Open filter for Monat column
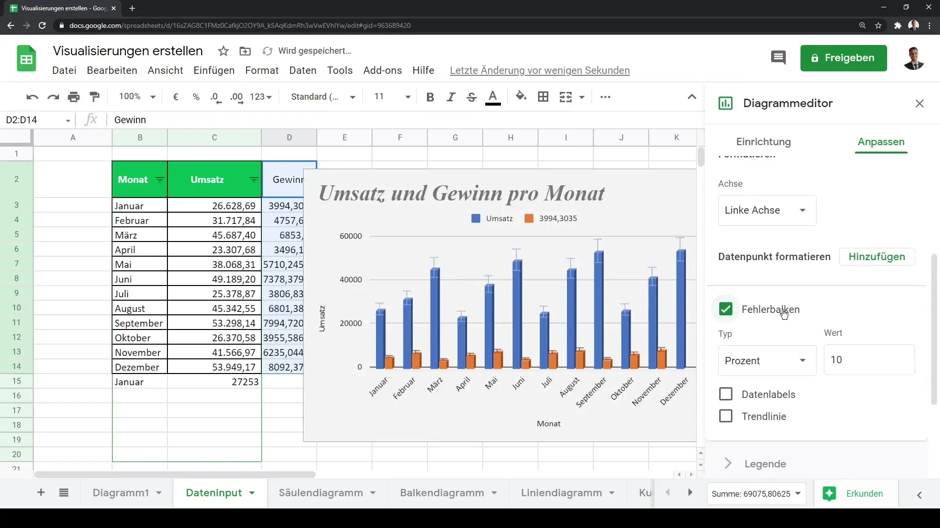Screen dimensions: 940x528 coord(160,180)
